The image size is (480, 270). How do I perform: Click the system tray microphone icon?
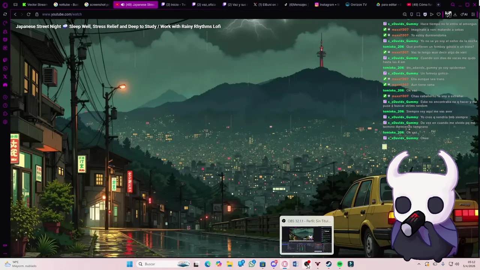click(x=443, y=264)
